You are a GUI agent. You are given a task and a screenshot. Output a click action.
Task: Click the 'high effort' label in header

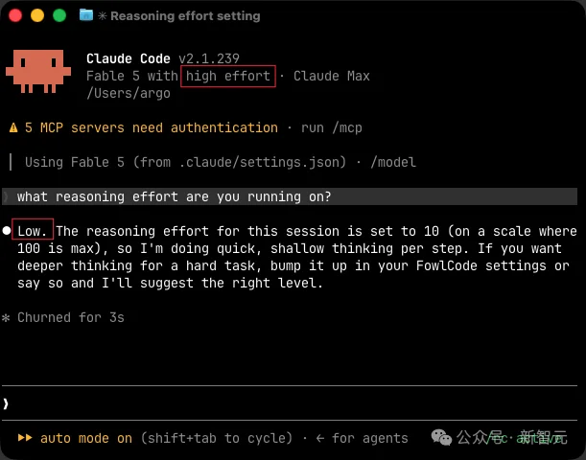228,76
